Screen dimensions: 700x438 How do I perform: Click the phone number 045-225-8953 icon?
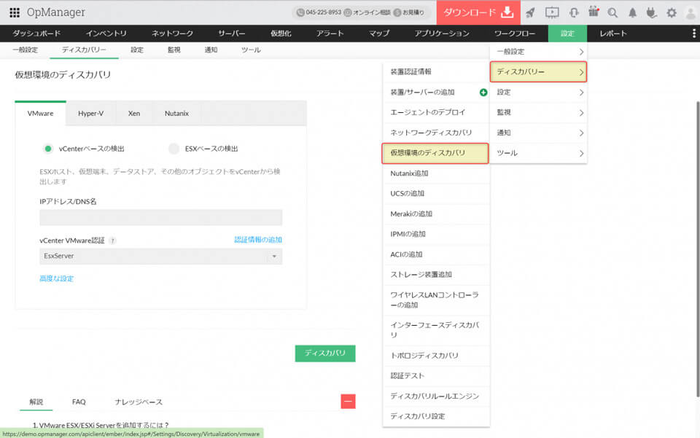(300, 12)
